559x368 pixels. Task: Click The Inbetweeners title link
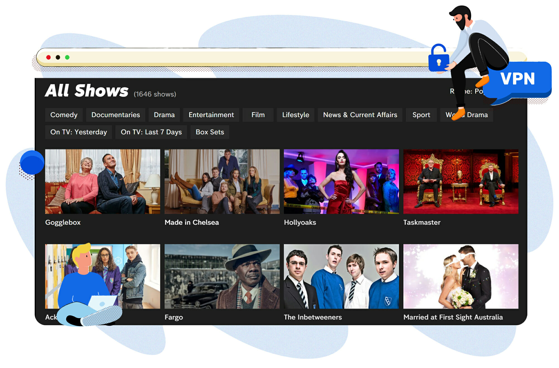coord(313,317)
